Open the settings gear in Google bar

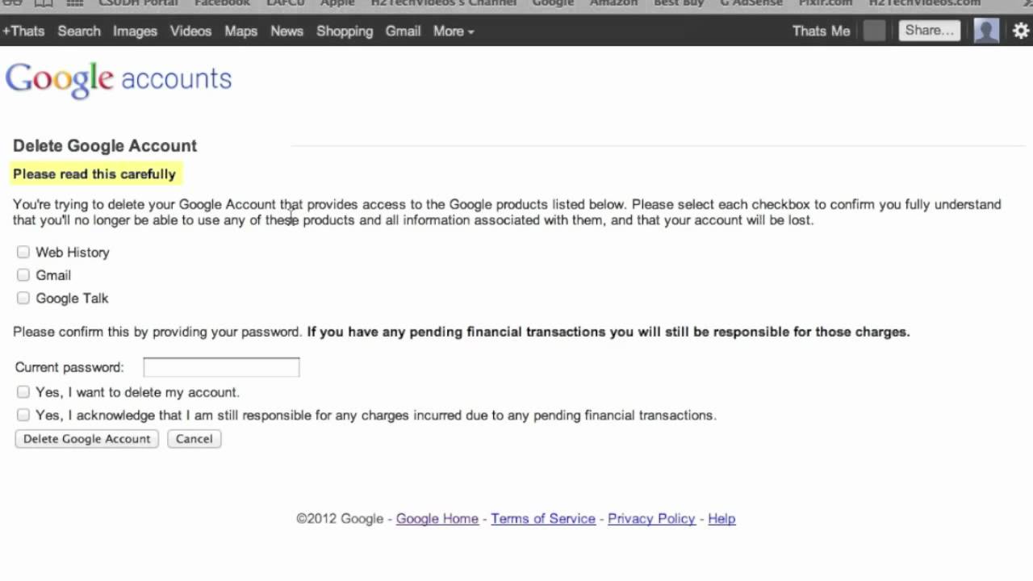coord(1021,31)
